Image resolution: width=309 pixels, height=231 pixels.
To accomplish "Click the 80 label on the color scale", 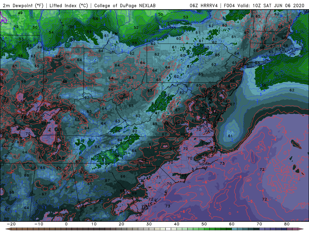I will point(287,224).
